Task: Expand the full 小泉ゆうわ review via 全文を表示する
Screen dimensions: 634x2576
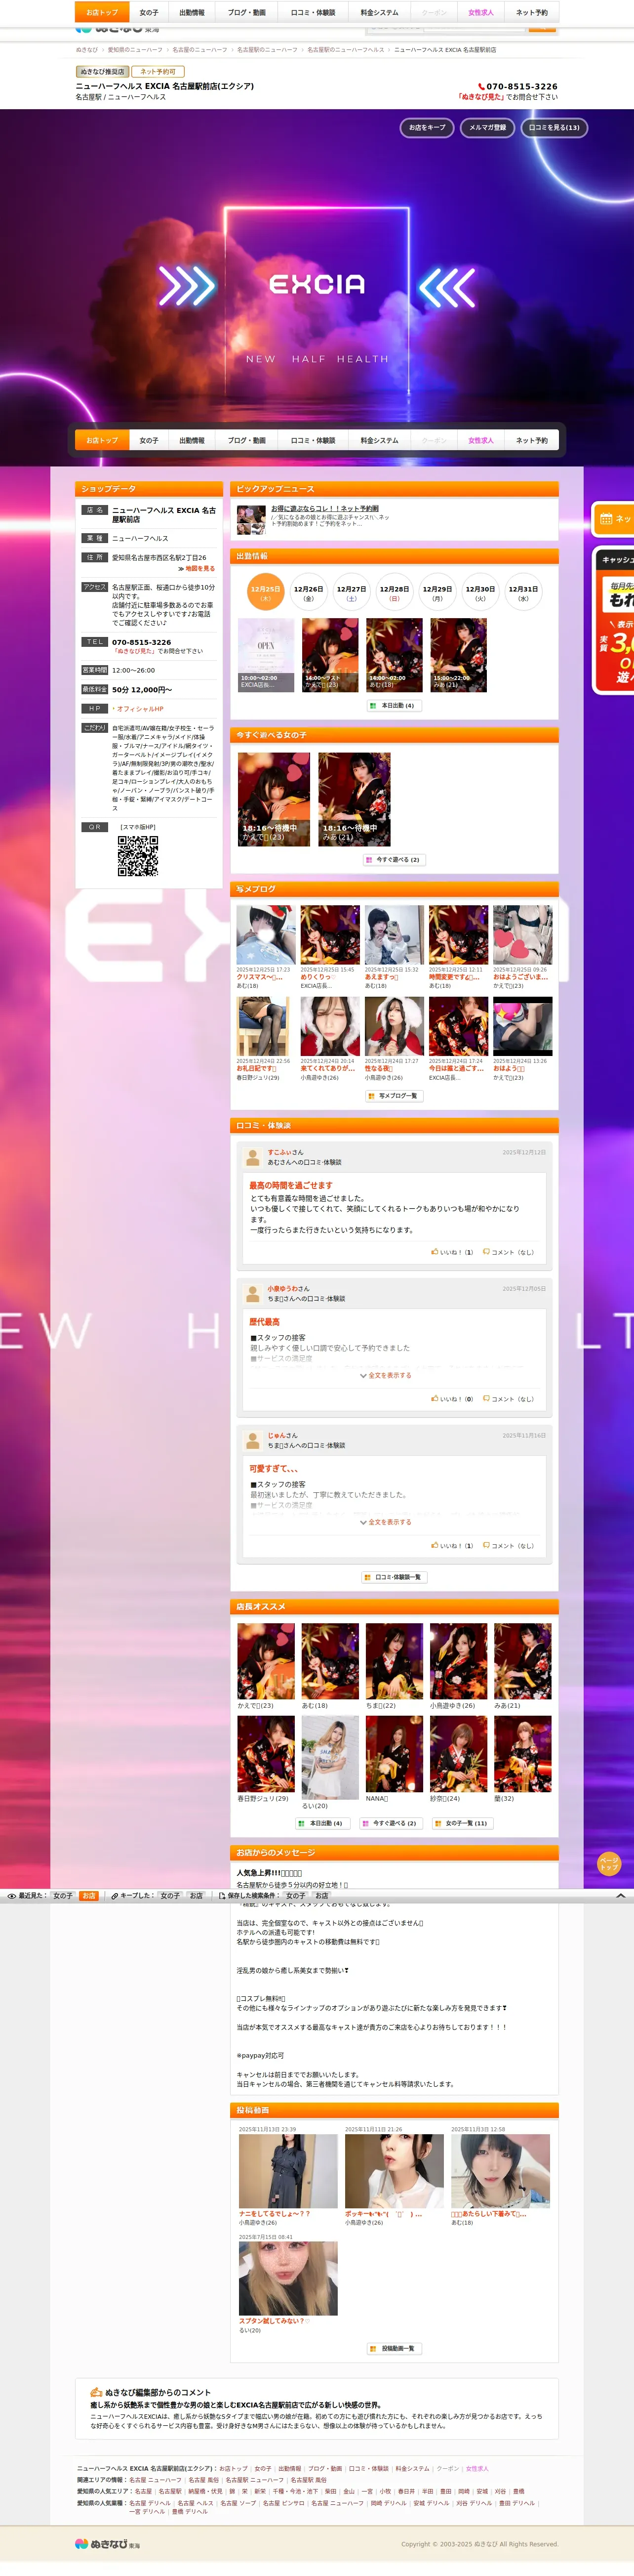Action: (386, 1375)
